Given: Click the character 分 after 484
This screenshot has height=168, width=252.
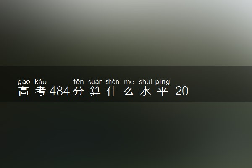Looking at the screenshot, I should click(x=79, y=91).
